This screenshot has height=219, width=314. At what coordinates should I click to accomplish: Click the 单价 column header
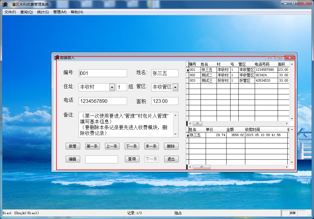pos(216,129)
